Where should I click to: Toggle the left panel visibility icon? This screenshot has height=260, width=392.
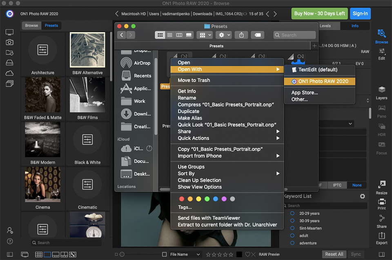coord(10,255)
